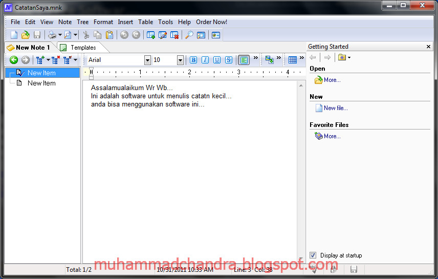Click the New file... link

tap(336, 108)
